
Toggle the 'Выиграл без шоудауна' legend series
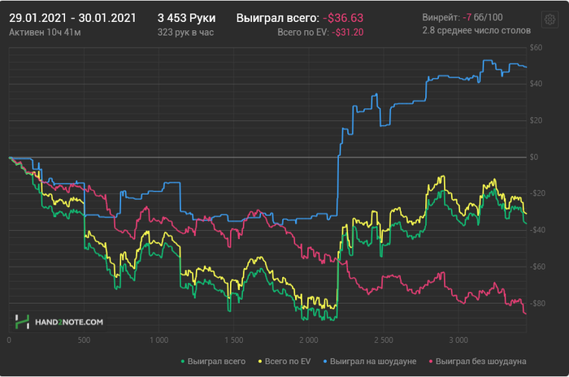478,362
